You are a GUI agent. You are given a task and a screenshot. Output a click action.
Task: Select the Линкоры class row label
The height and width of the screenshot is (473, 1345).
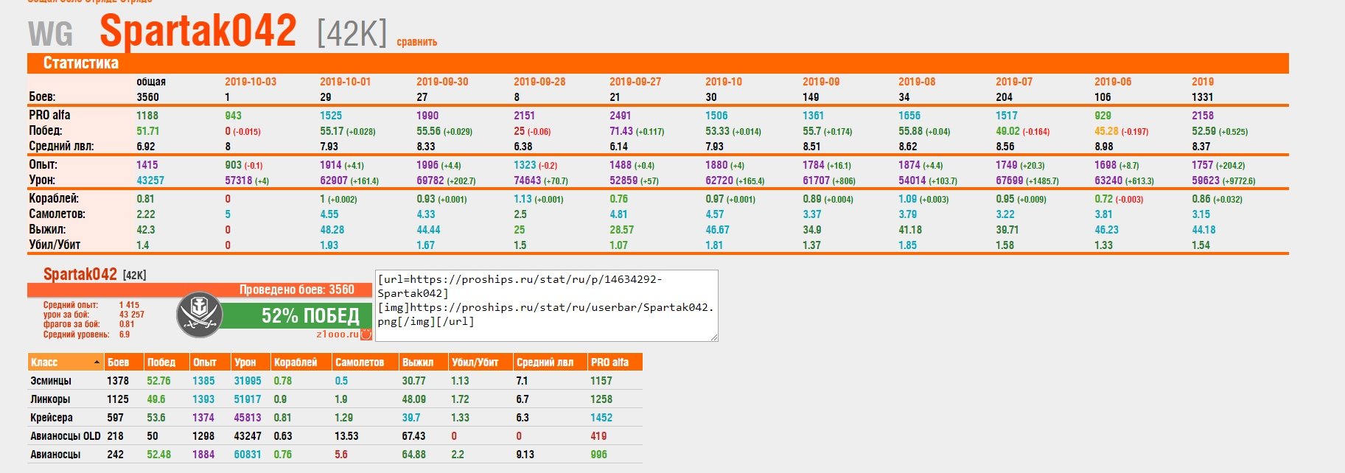point(50,399)
